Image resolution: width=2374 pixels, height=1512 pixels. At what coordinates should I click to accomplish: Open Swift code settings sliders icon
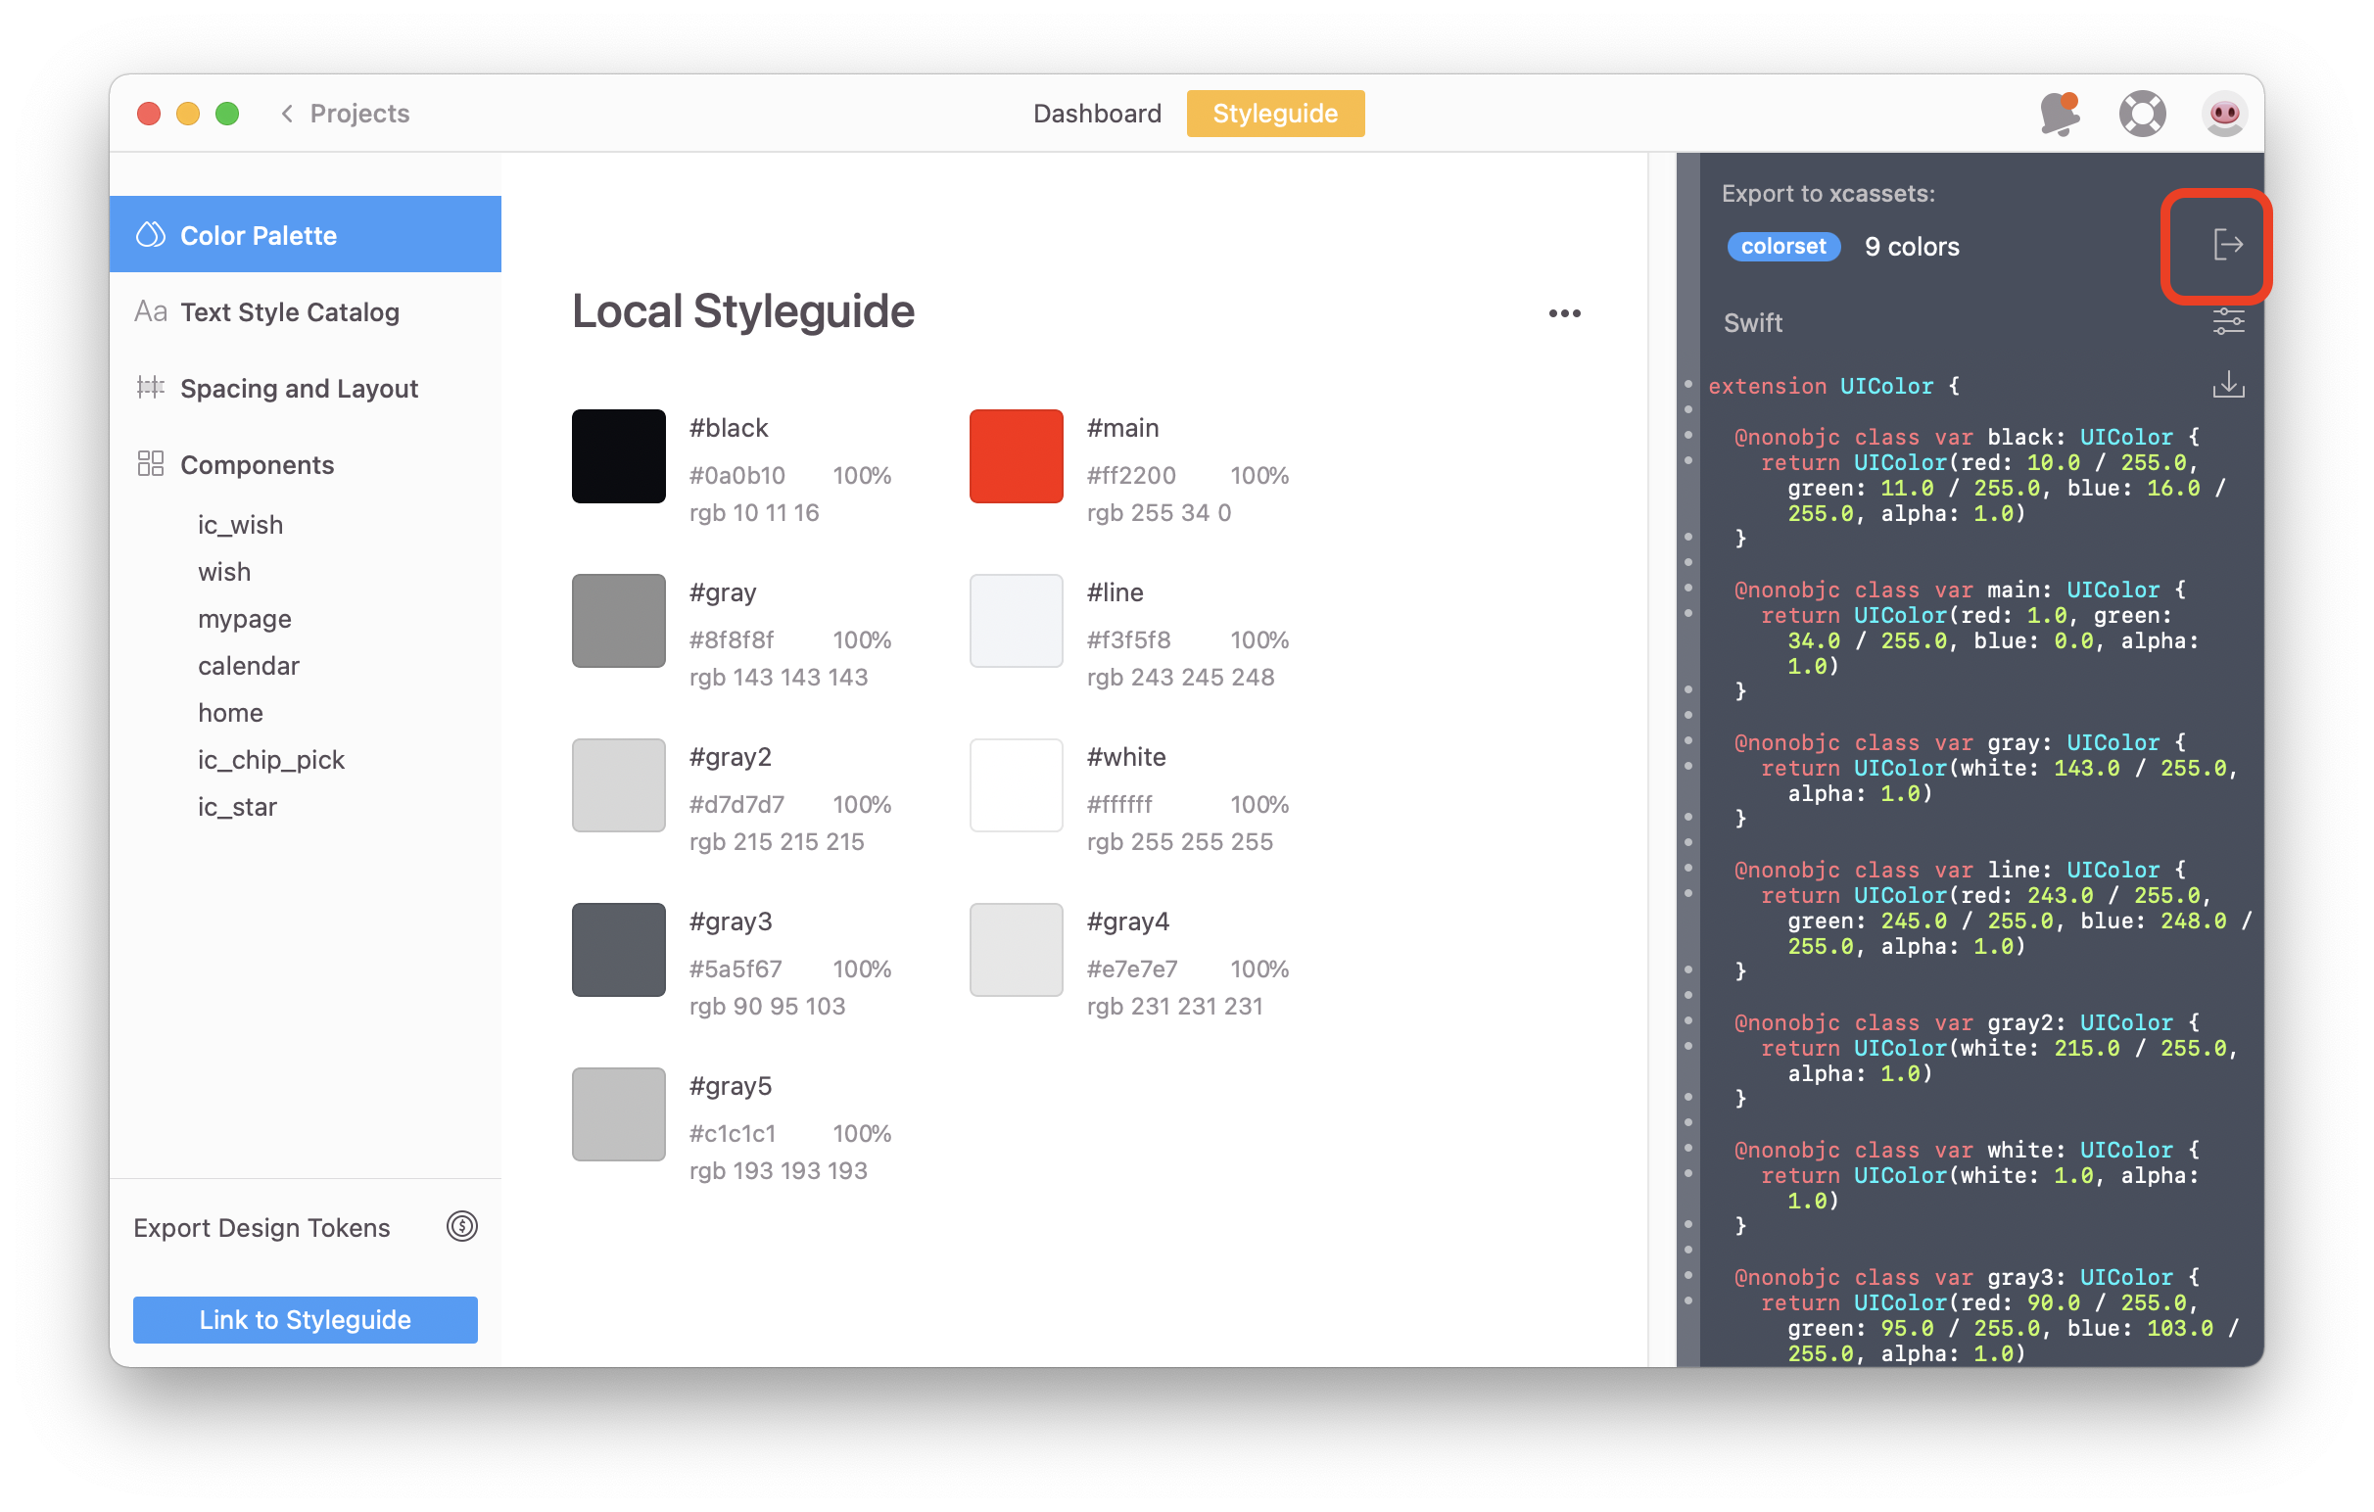(x=2227, y=321)
